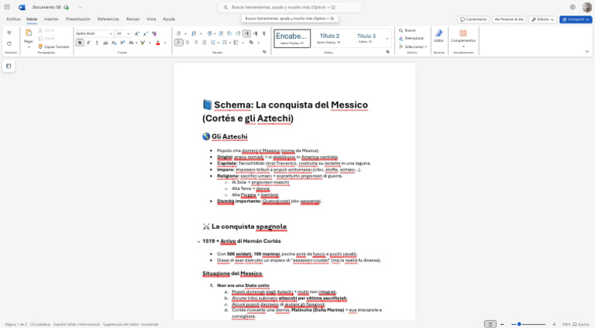
Task: Open numbered list style dropdown
Action: point(201,34)
